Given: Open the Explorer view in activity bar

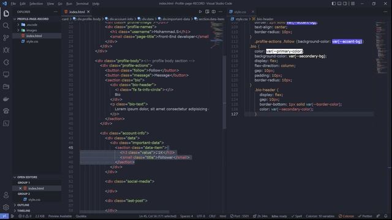Looking at the screenshot, I should point(6,13).
